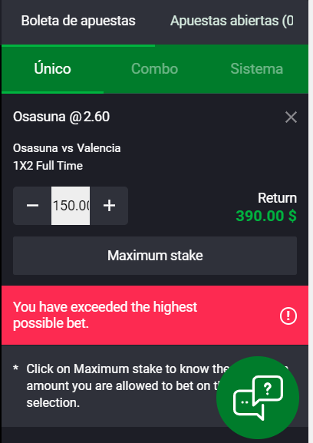313x443 pixels.
Task: Select the Combo bet type tab
Action: [155, 69]
